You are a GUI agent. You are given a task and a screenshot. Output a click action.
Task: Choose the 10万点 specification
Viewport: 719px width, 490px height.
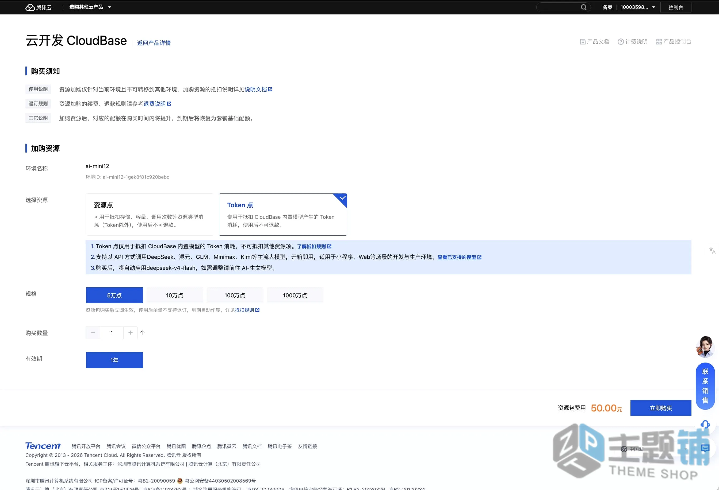(174, 295)
